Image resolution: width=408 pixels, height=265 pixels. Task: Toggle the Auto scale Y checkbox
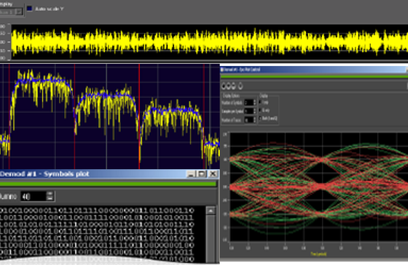coord(30,9)
